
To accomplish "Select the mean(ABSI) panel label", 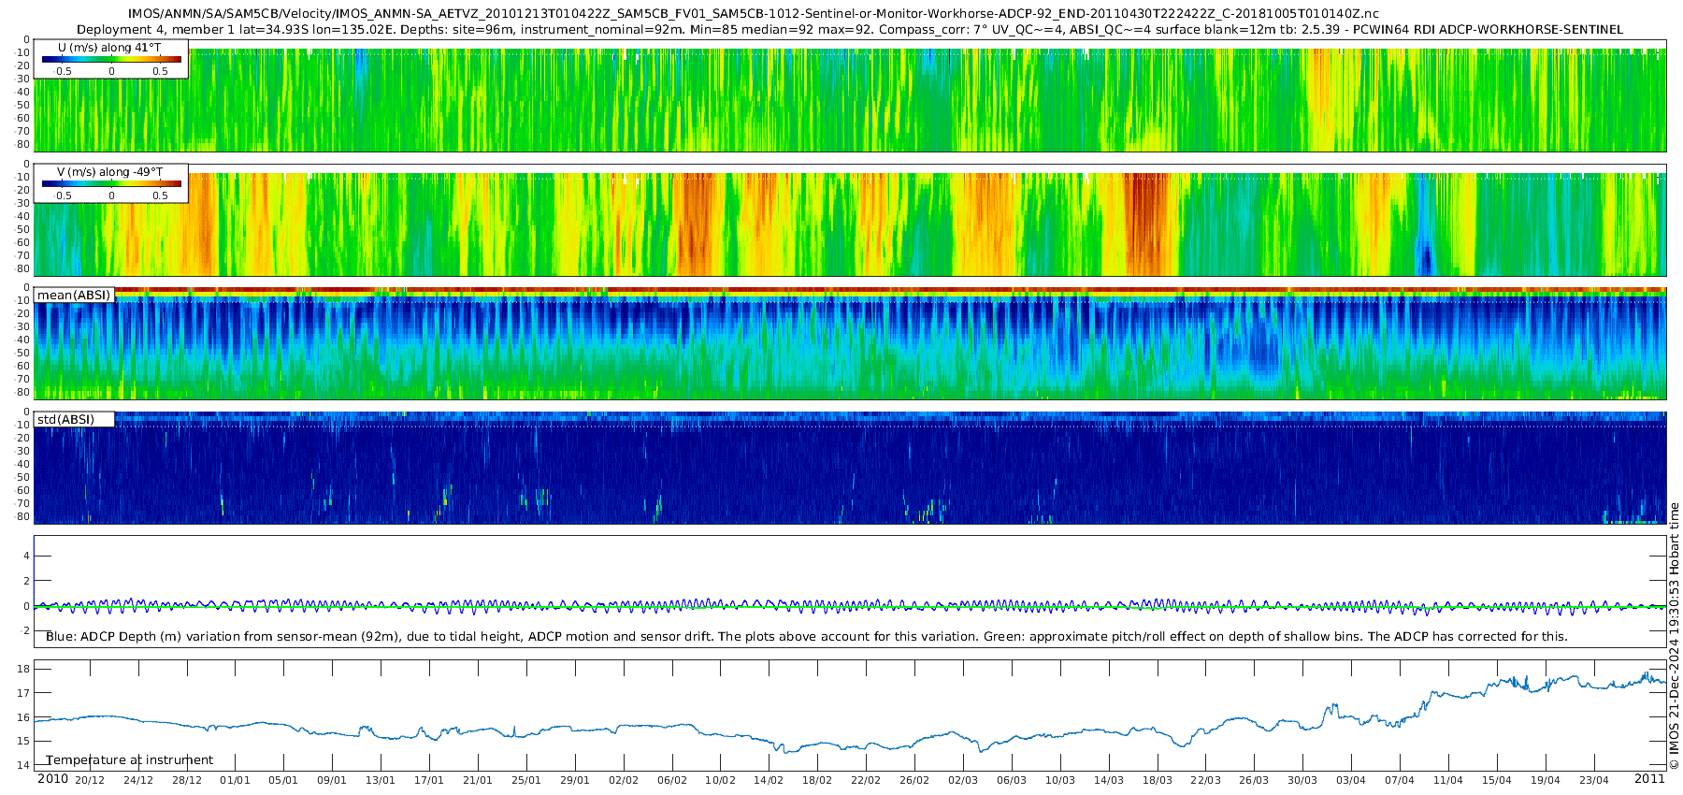I will click(x=74, y=296).
